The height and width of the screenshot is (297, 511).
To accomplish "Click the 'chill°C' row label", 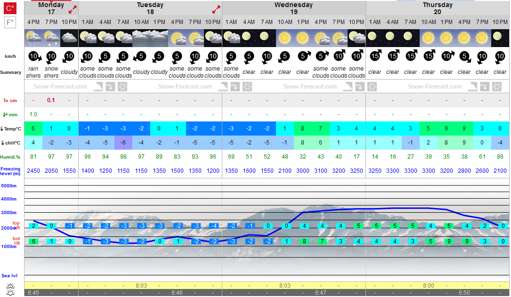I will coord(11,143).
